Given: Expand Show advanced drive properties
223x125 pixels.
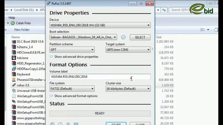Looking at the screenshot, I should pos(74,57).
